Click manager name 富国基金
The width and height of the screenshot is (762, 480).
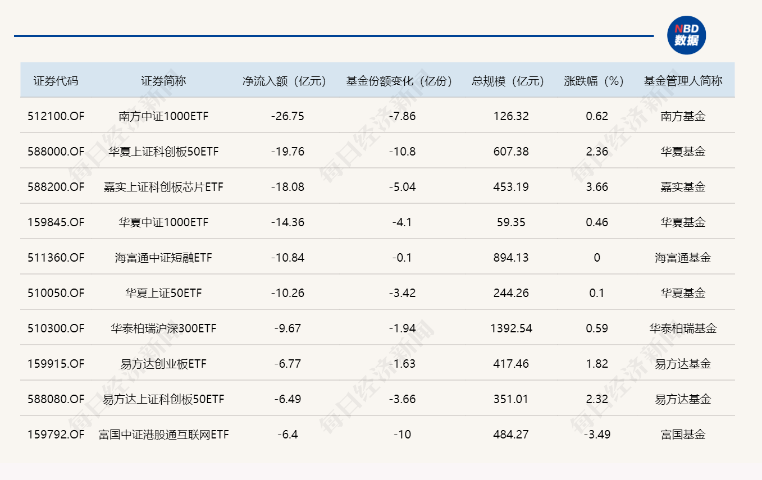(x=683, y=435)
